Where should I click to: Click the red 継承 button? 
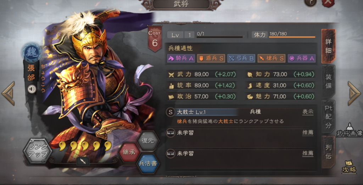129,152
